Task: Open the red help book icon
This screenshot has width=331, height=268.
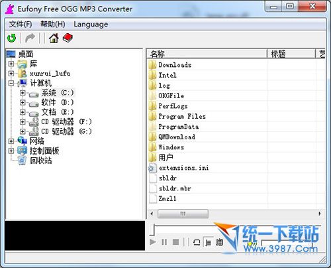Action: [68, 38]
